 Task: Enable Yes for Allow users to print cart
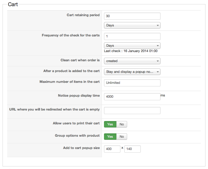point(110,124)
